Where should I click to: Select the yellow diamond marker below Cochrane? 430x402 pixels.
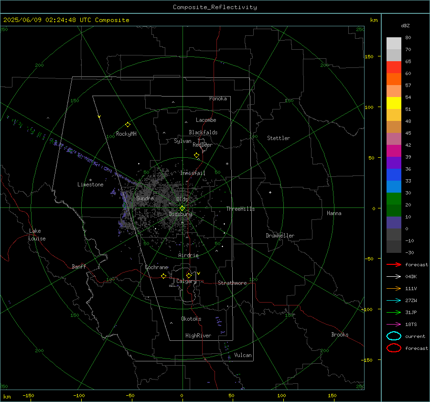(164, 276)
